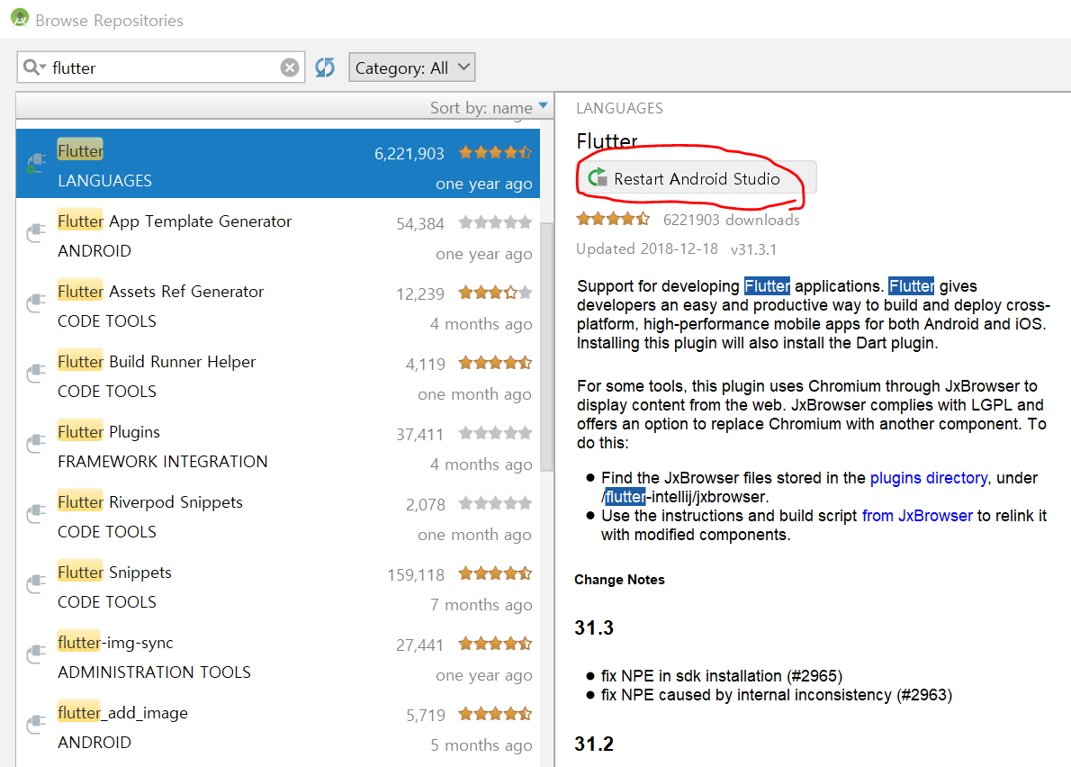Screen dimensions: 1071x767
Task: Click download count 54,384
Action: tap(420, 224)
